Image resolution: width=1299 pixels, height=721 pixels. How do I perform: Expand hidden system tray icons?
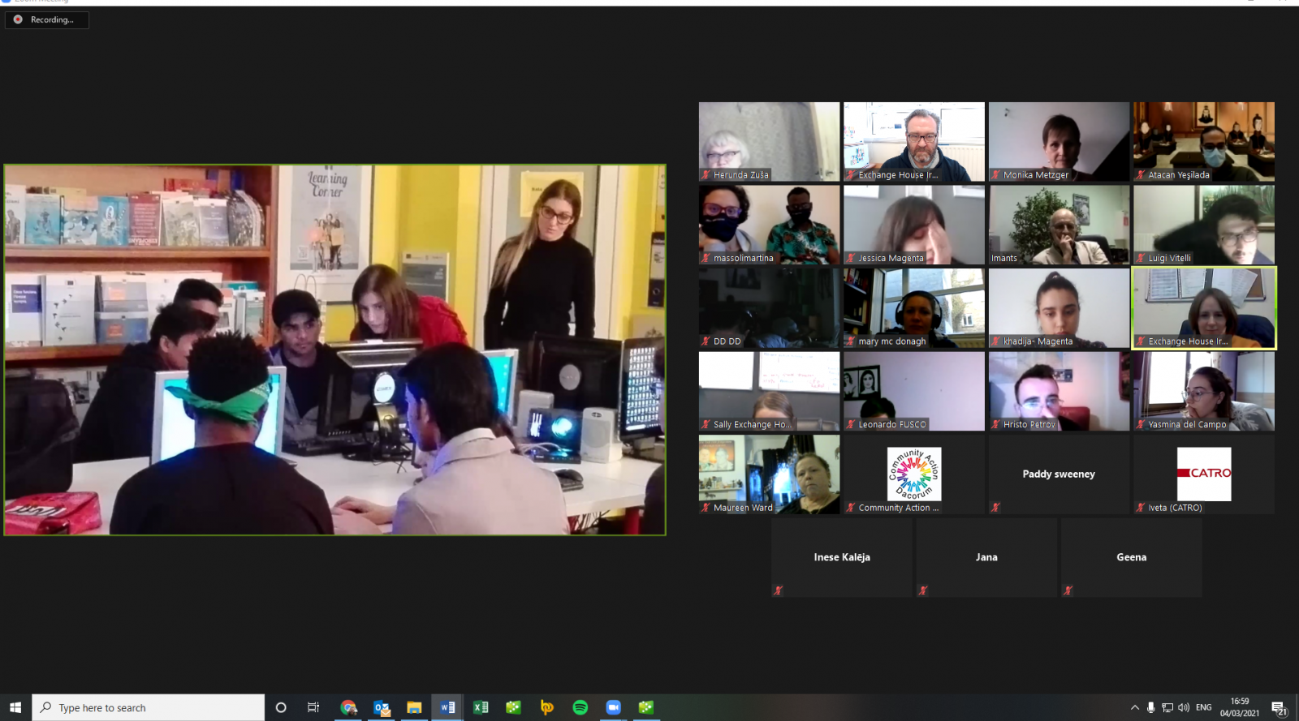(x=1134, y=707)
